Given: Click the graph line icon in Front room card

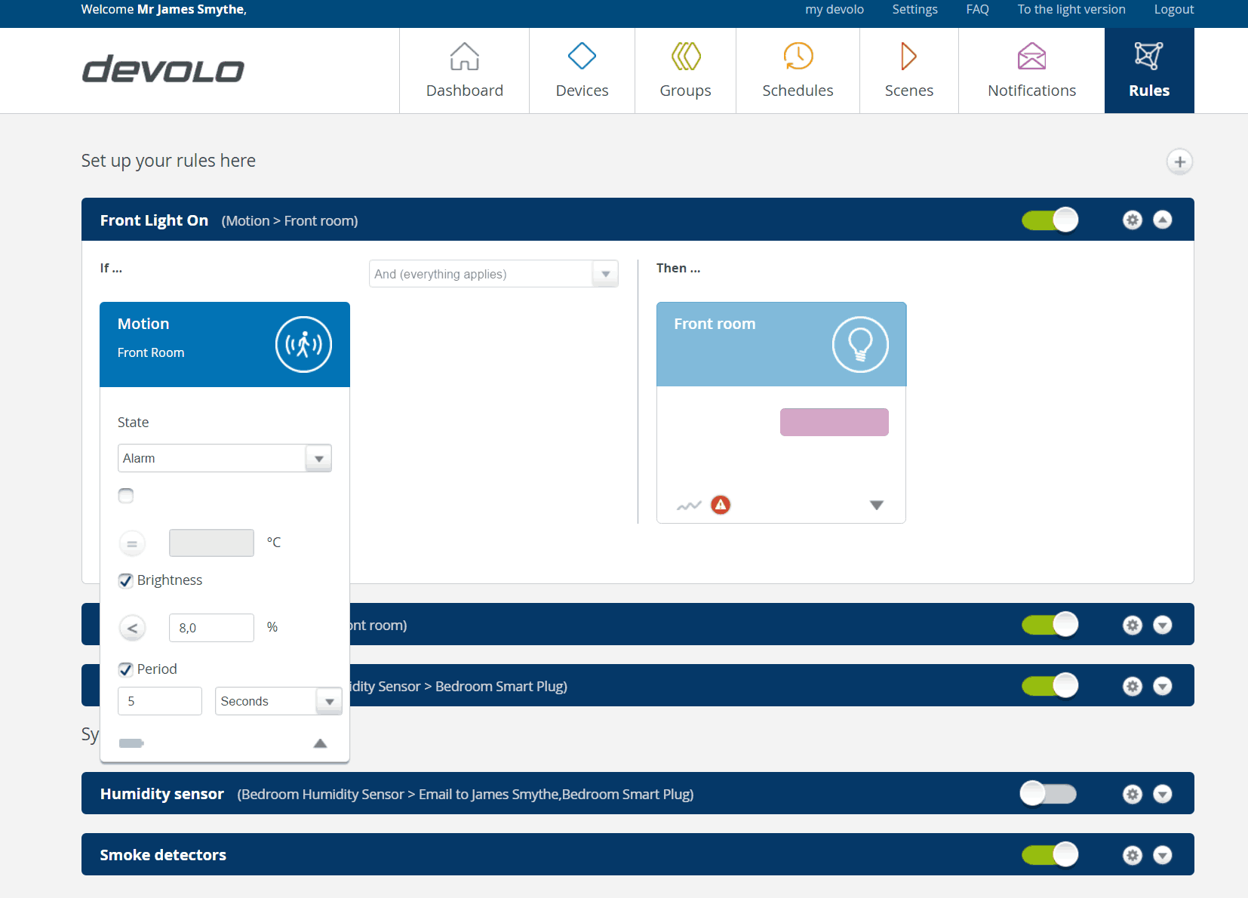Looking at the screenshot, I should pyautogui.click(x=688, y=506).
